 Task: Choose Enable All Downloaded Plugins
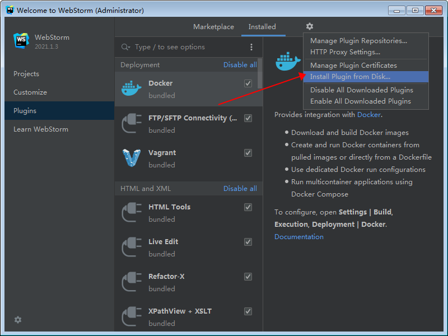point(366,101)
